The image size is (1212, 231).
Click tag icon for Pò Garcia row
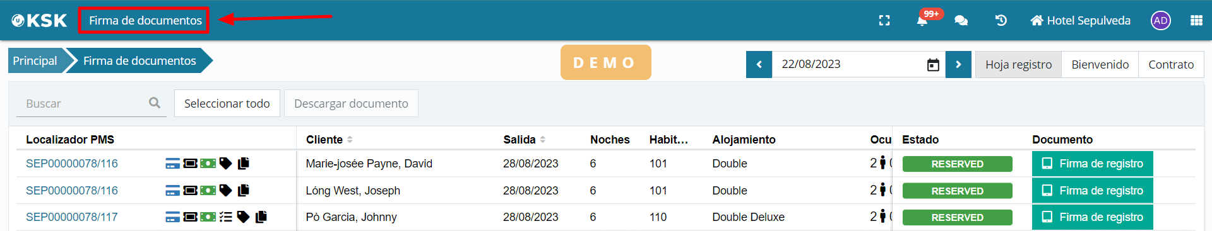pyautogui.click(x=243, y=217)
